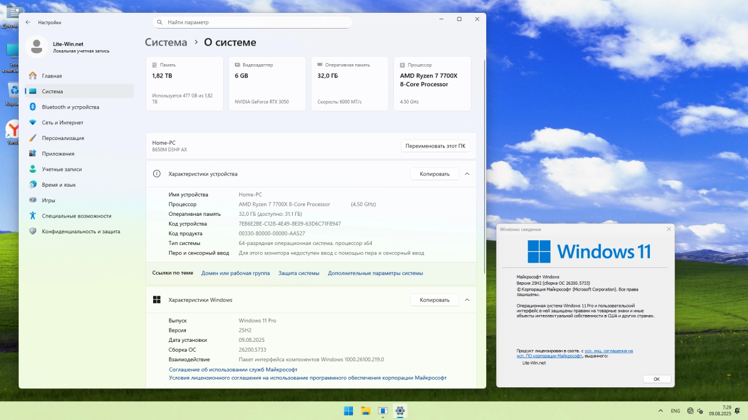Screen dimensions: 748x420
Task: Go back using the Settings back arrow
Action: click(x=28, y=22)
